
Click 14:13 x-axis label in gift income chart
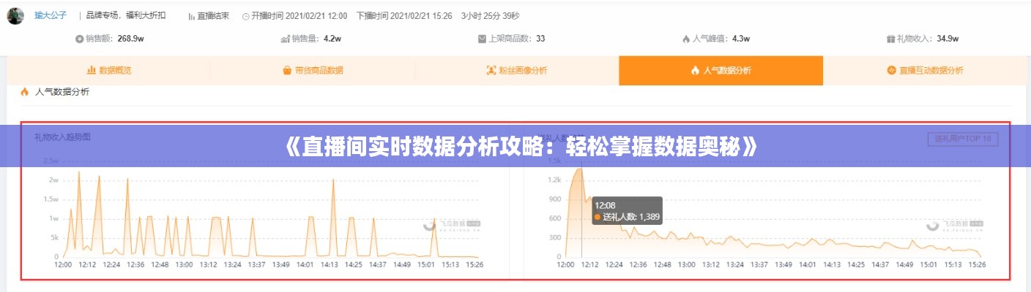coord(330,265)
